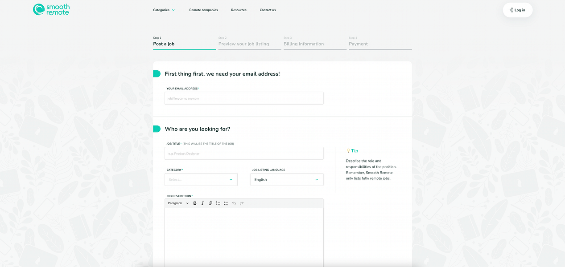This screenshot has height=267, width=565.
Task: Focus the email address field
Action: pyautogui.click(x=244, y=98)
